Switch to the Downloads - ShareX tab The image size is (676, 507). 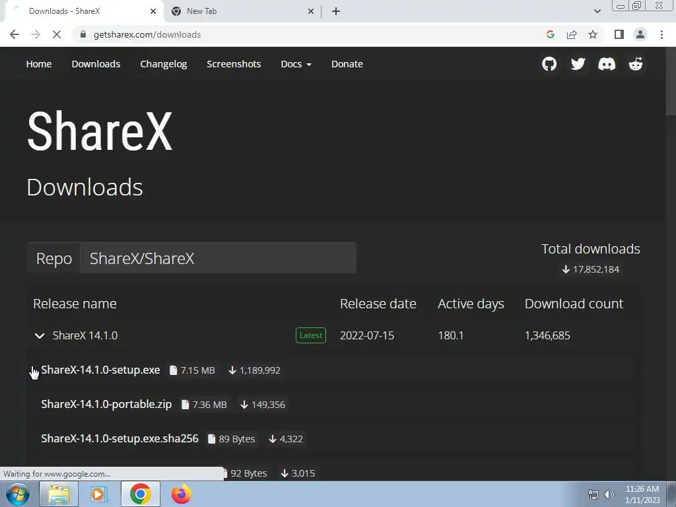tap(84, 11)
